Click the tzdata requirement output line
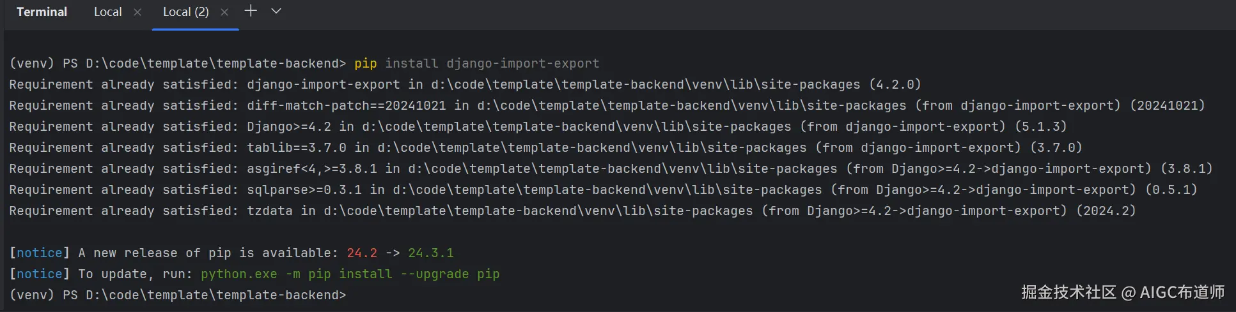 [572, 211]
